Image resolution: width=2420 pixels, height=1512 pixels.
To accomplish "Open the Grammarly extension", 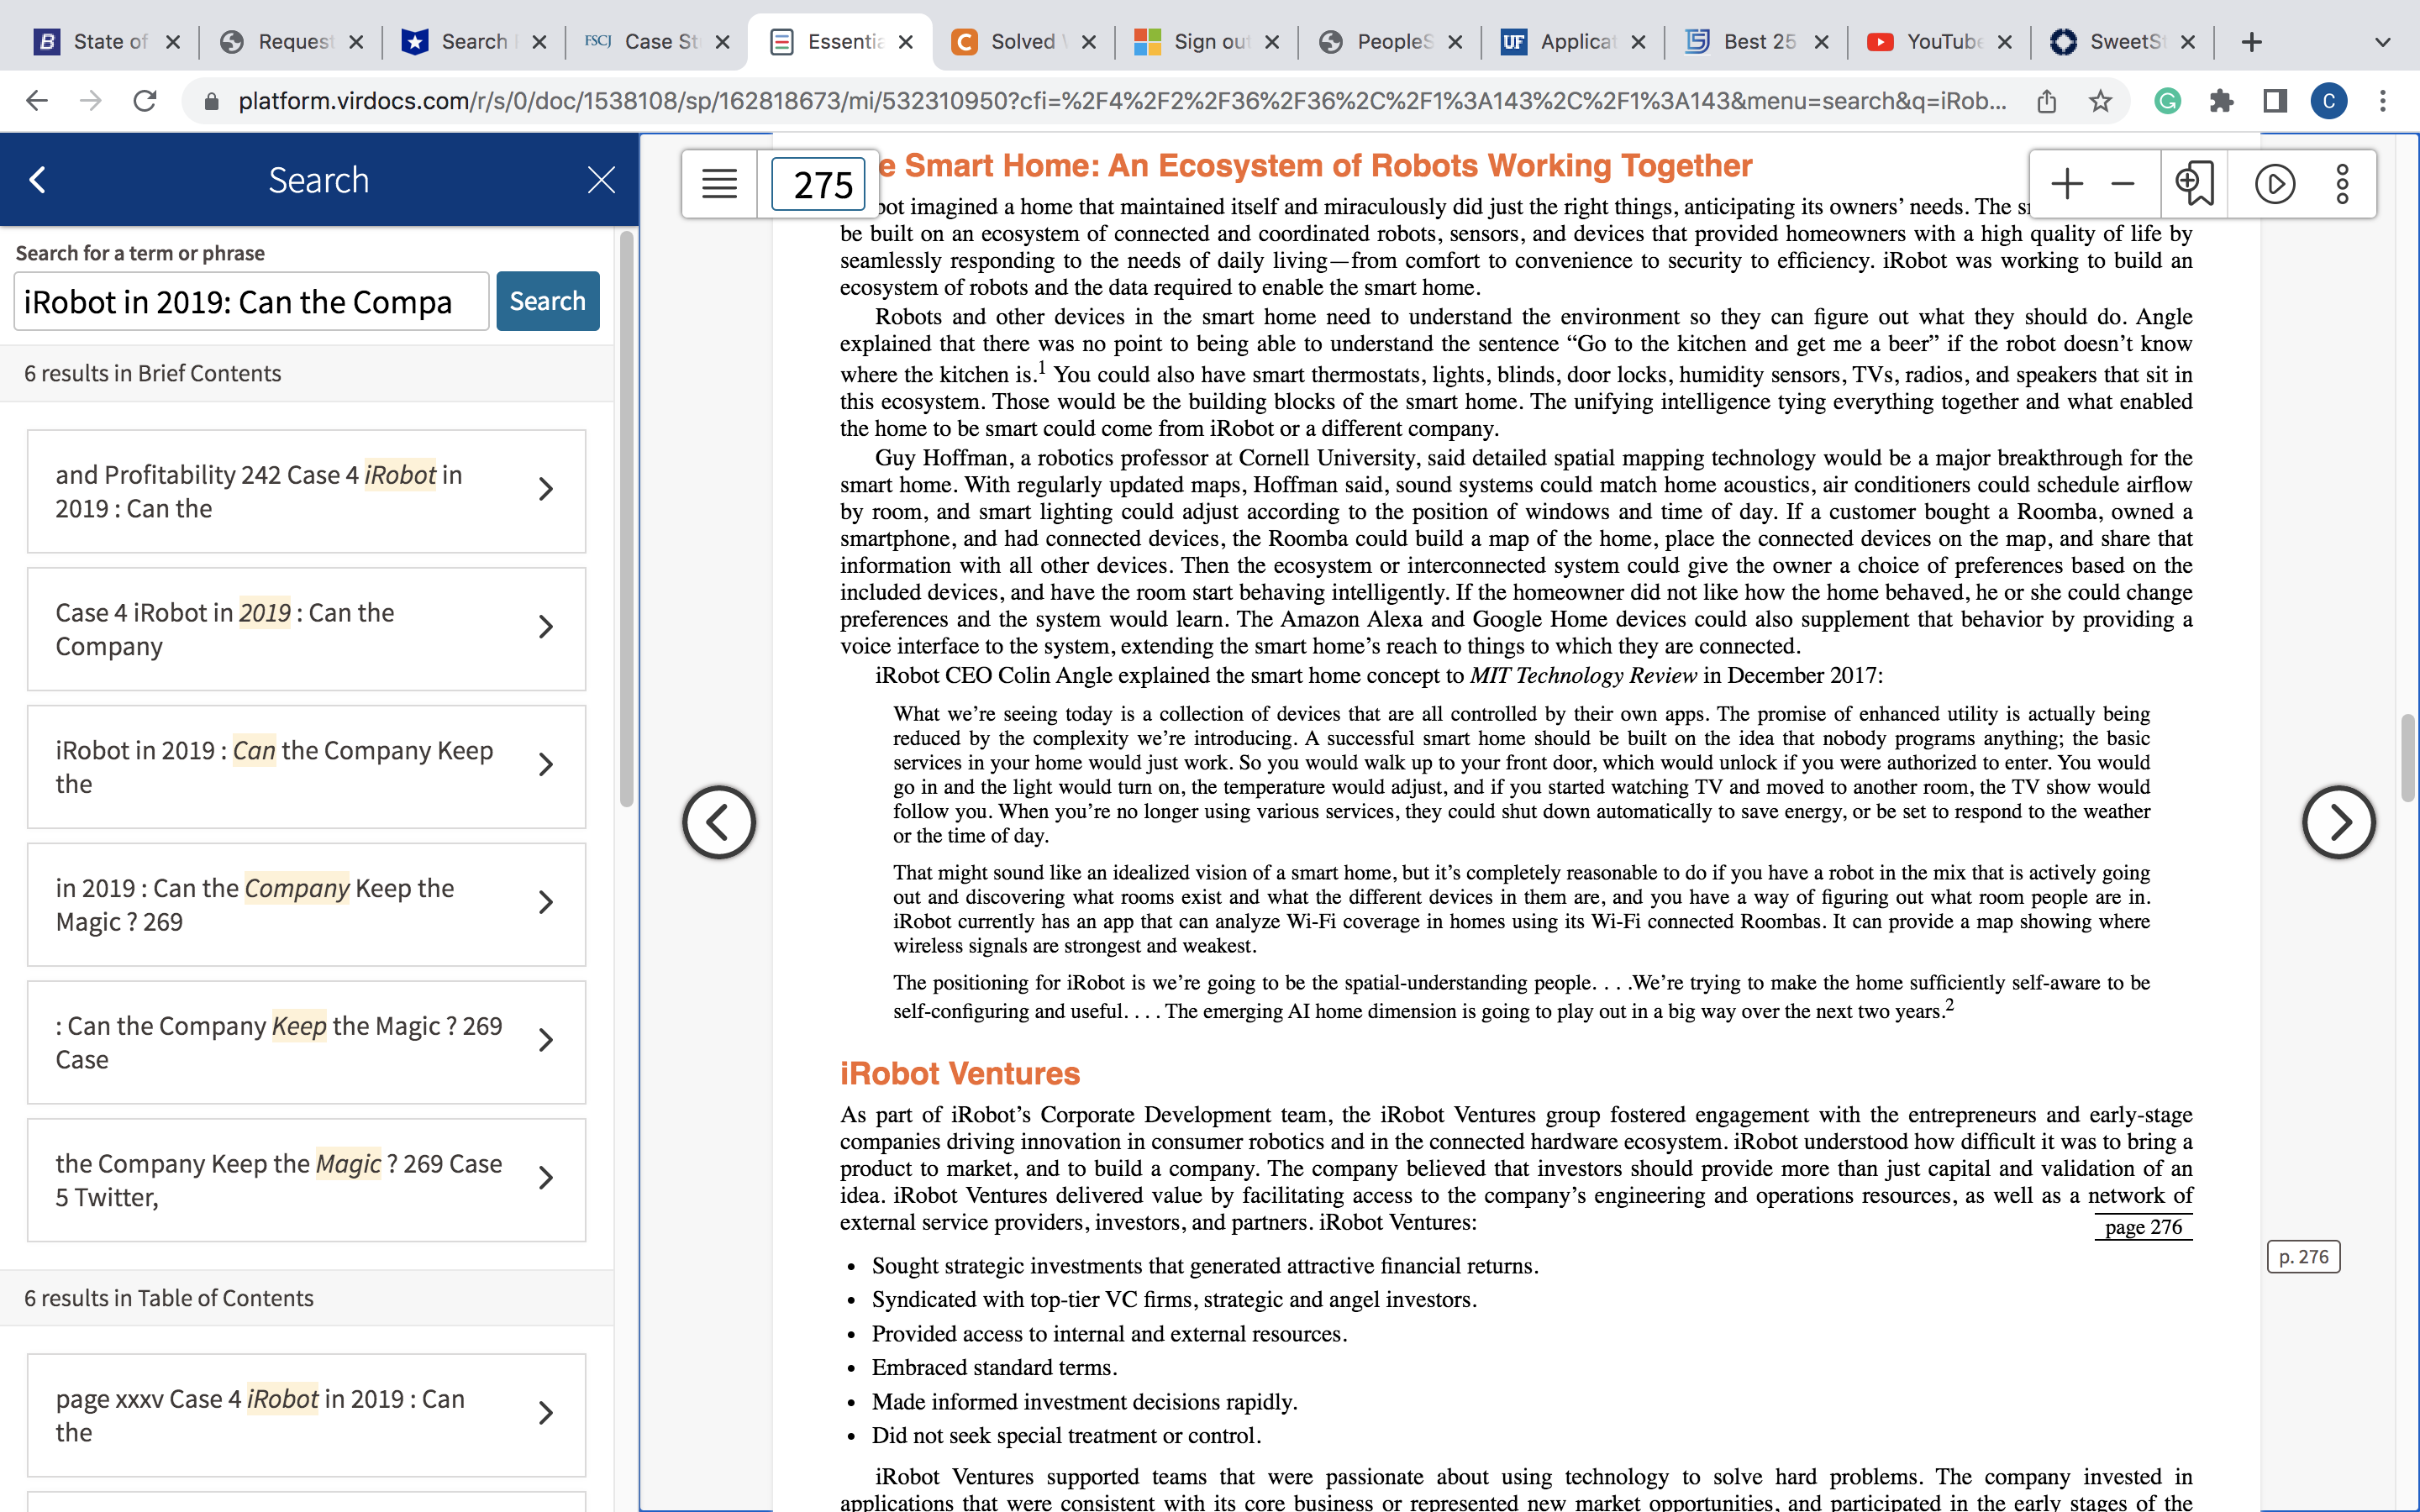I will [x=2167, y=101].
